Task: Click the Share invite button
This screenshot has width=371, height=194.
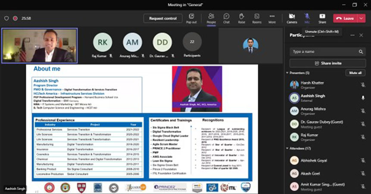Action: pyautogui.click(x=327, y=63)
